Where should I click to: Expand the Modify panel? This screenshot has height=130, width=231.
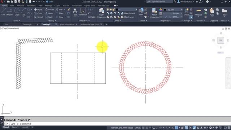coord(52,21)
